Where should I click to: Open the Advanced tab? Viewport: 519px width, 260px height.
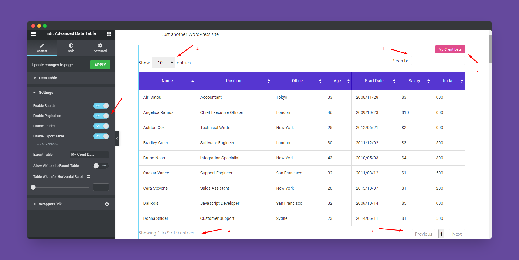[100, 47]
